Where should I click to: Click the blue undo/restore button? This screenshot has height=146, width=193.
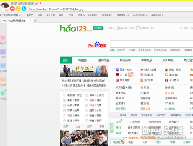(x=24, y=8)
